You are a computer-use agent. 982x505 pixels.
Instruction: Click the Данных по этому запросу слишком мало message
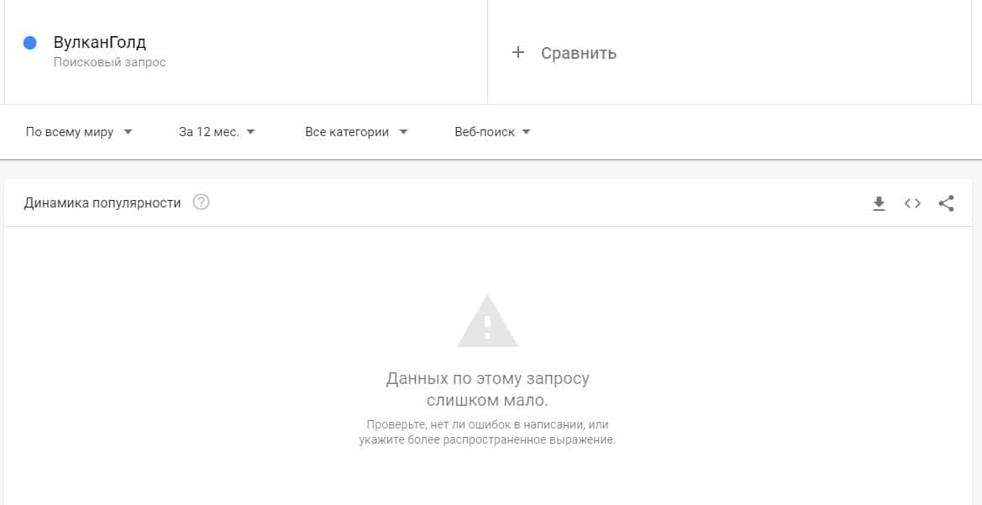pos(487,389)
